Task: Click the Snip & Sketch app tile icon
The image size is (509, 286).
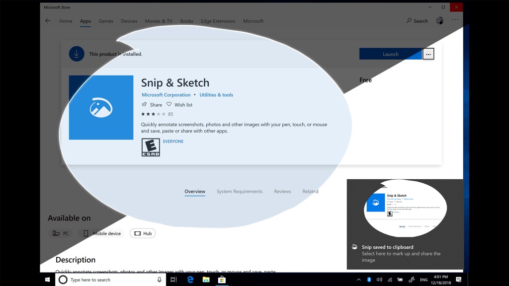Action: [101, 108]
